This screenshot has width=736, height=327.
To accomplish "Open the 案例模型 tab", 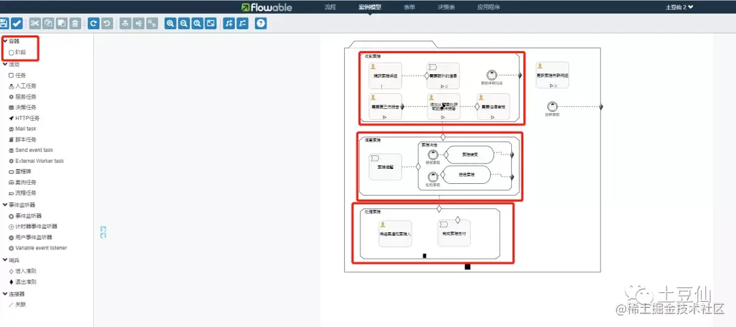I will (370, 7).
